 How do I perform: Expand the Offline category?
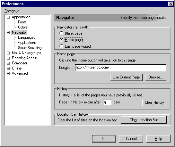point(8,68)
